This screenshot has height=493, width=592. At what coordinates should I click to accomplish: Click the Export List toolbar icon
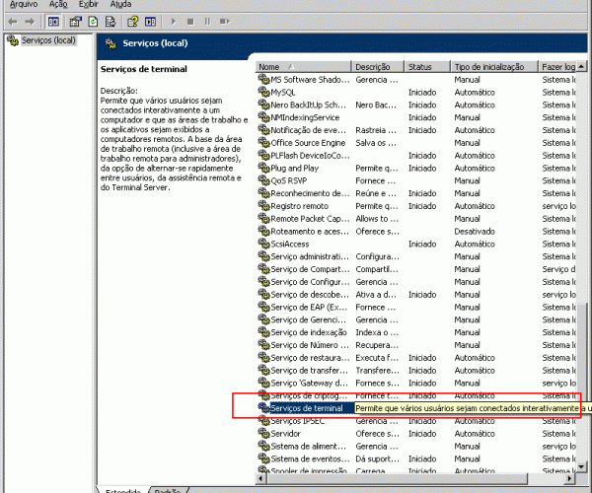(x=109, y=20)
